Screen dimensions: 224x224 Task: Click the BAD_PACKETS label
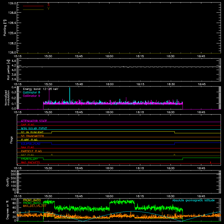point(31,162)
